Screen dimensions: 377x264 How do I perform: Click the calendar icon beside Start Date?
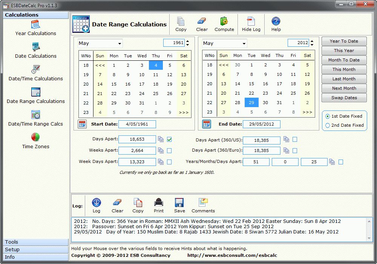(82, 124)
